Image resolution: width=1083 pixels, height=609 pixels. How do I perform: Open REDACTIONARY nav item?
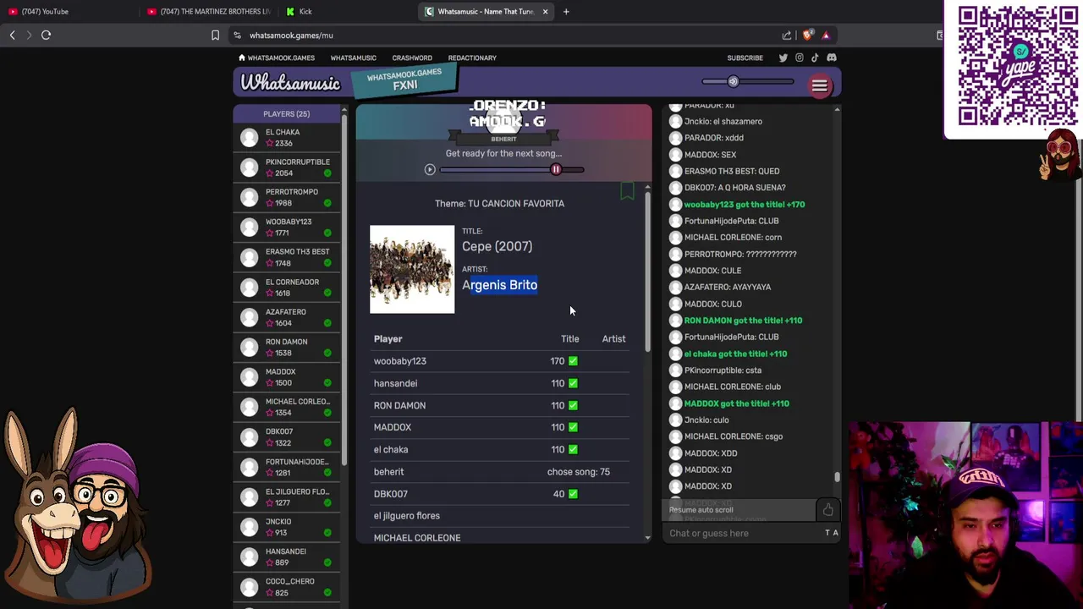pos(472,58)
